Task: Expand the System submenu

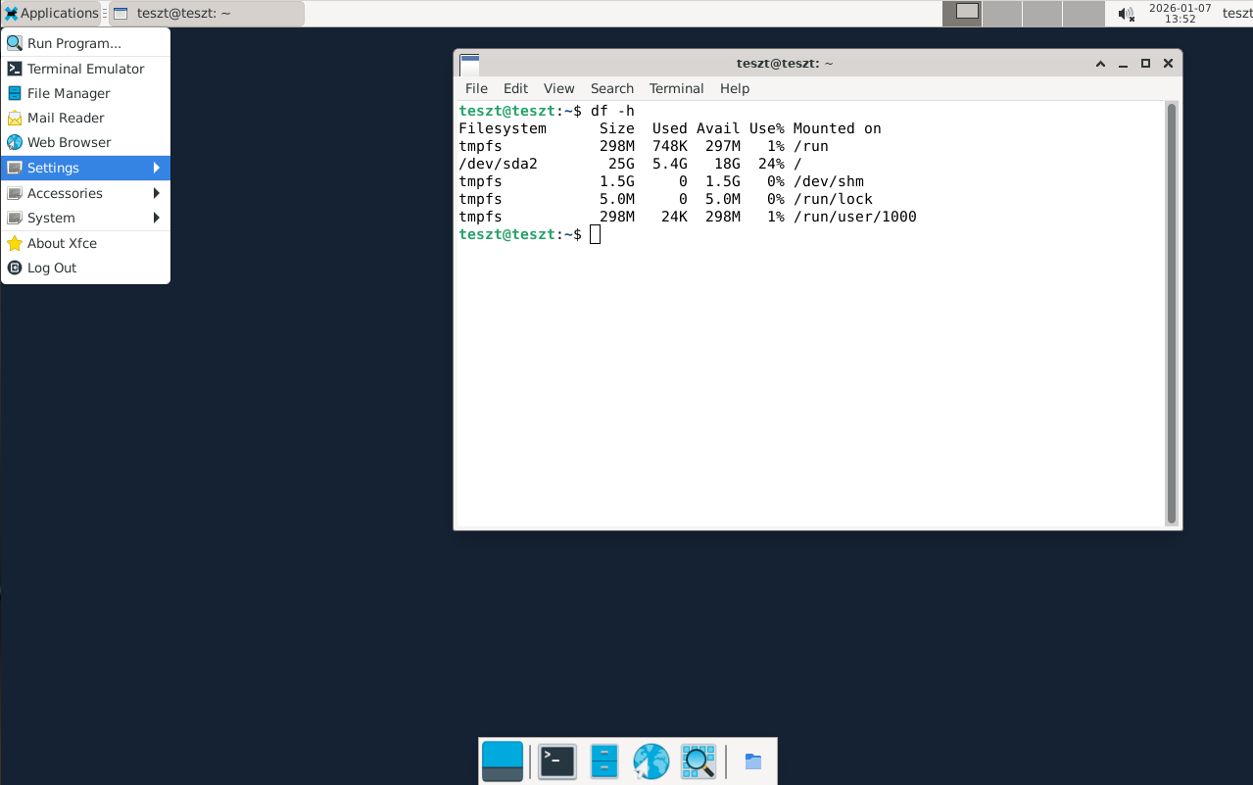Action: pos(52,218)
